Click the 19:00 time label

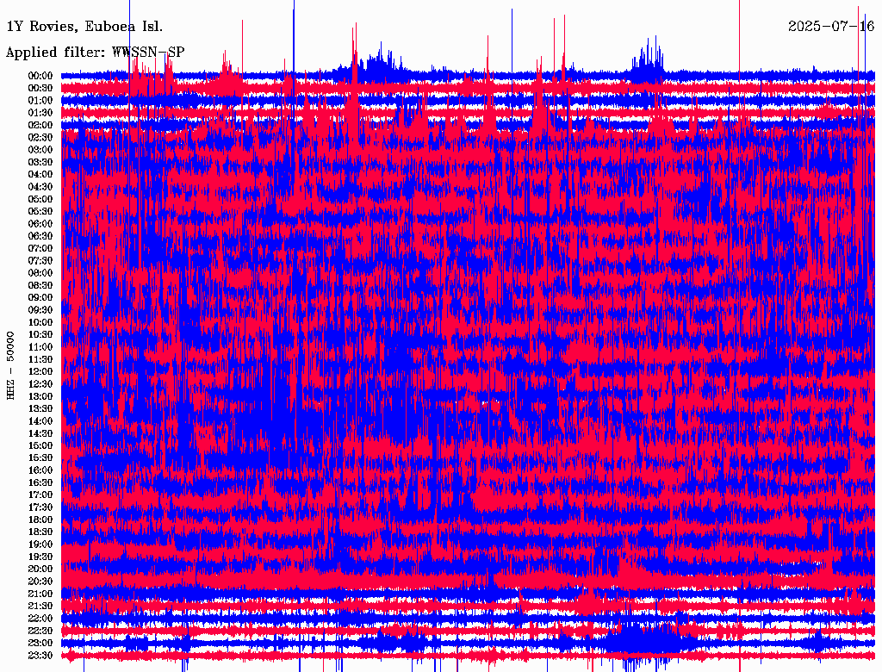40,544
